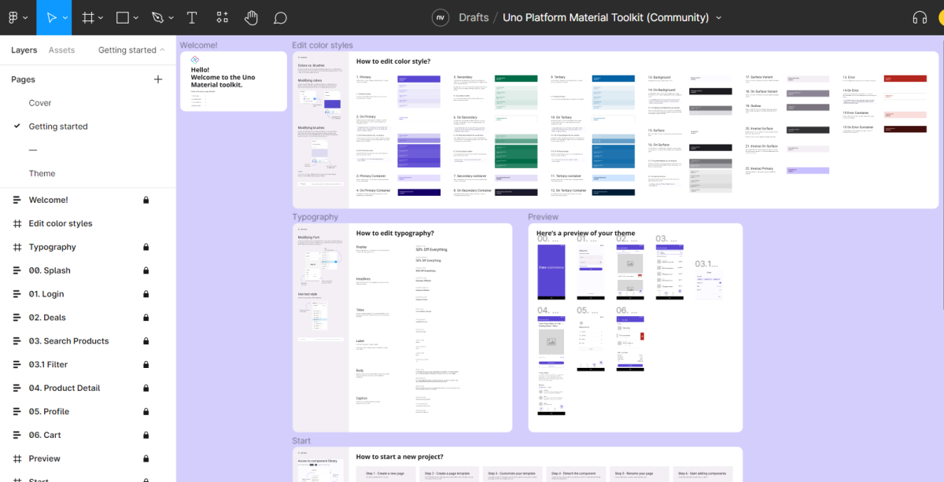This screenshot has width=944, height=482.
Task: Unlock the 06. Cart frame
Action: pos(146,435)
